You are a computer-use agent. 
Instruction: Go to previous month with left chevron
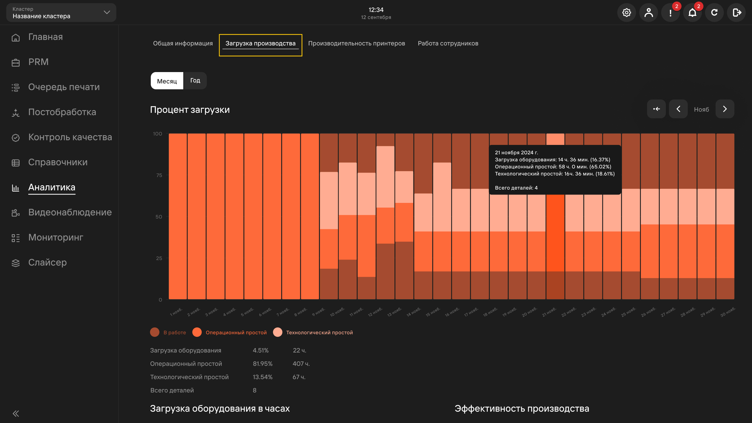click(678, 109)
